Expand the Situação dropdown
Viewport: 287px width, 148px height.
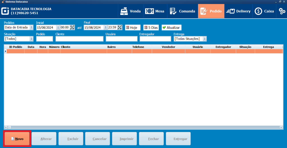pyautogui.click(x=31, y=39)
